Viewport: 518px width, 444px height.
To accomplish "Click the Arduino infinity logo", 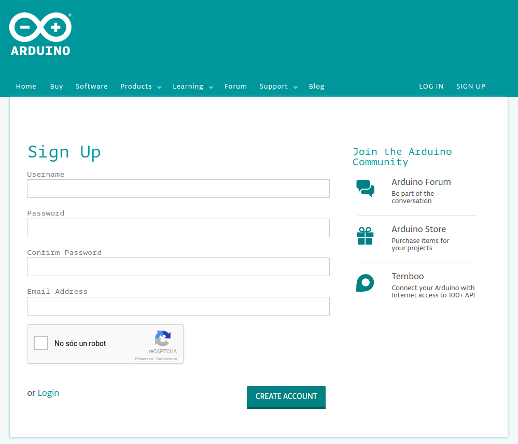I will click(40, 34).
